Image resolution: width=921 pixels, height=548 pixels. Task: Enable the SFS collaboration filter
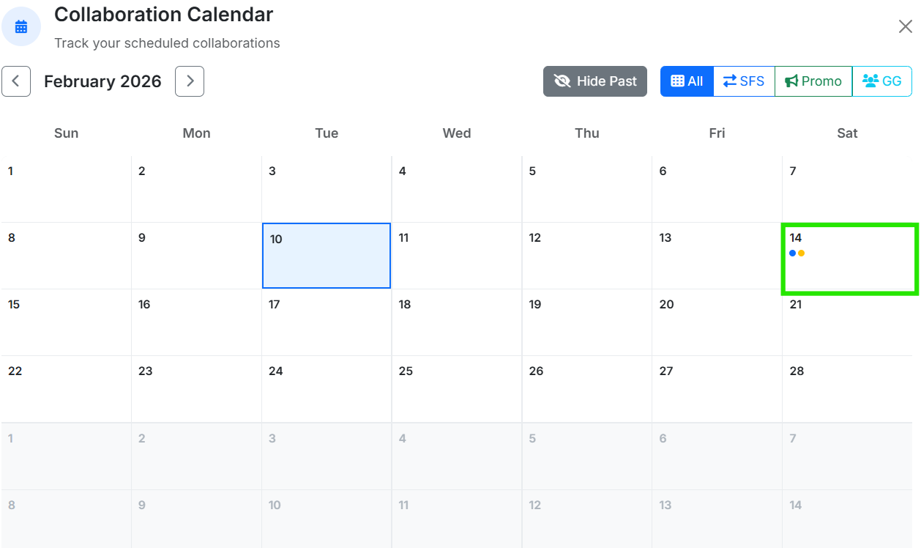(x=743, y=81)
